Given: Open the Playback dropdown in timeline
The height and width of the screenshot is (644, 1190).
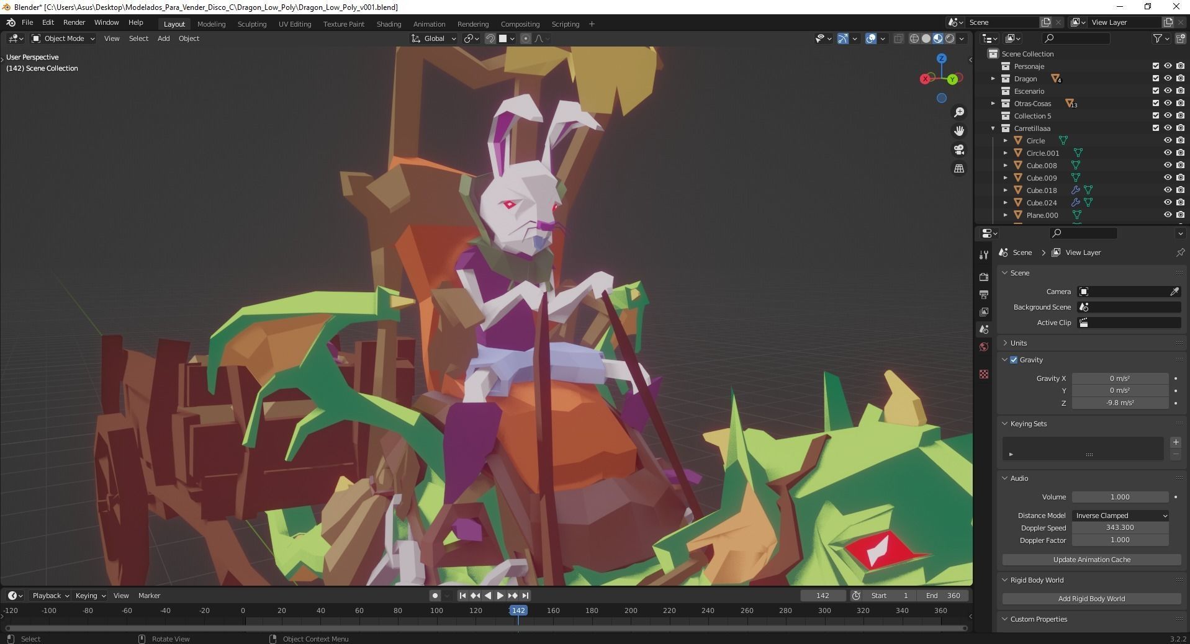Looking at the screenshot, I should 50,596.
